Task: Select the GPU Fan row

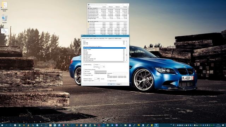Action: 104,51
